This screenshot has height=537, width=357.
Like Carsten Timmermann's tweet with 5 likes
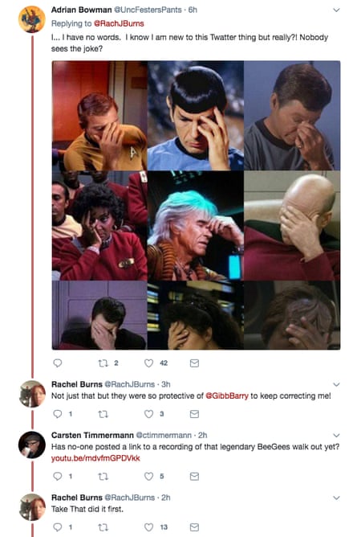pyautogui.click(x=148, y=476)
